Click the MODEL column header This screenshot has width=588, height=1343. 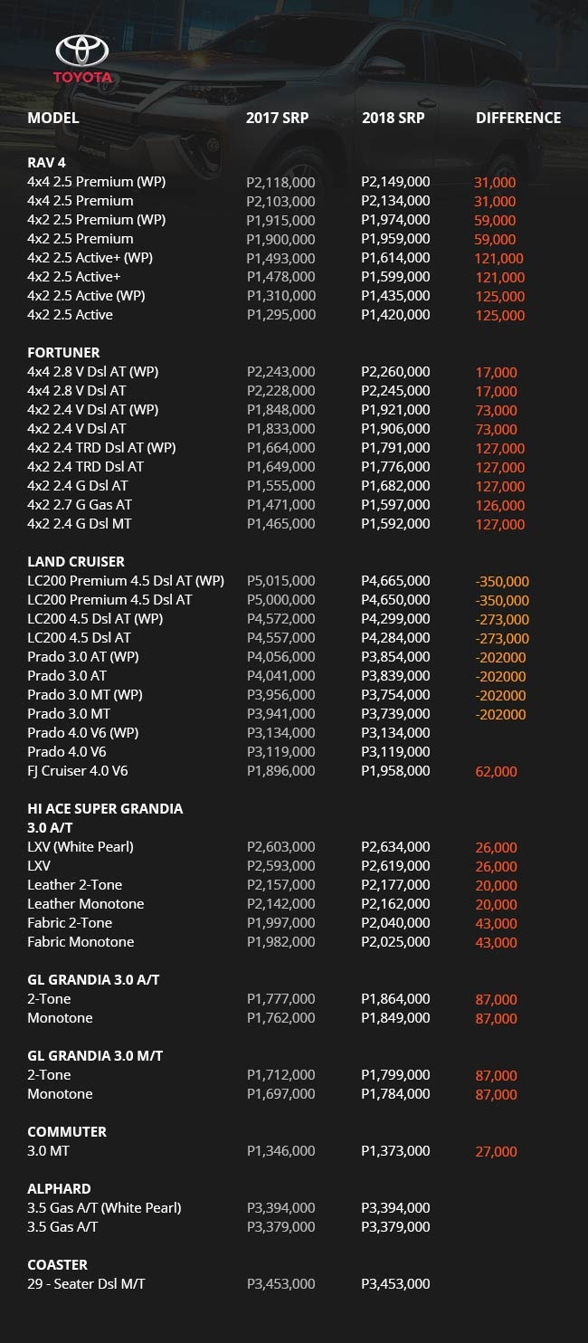(53, 118)
